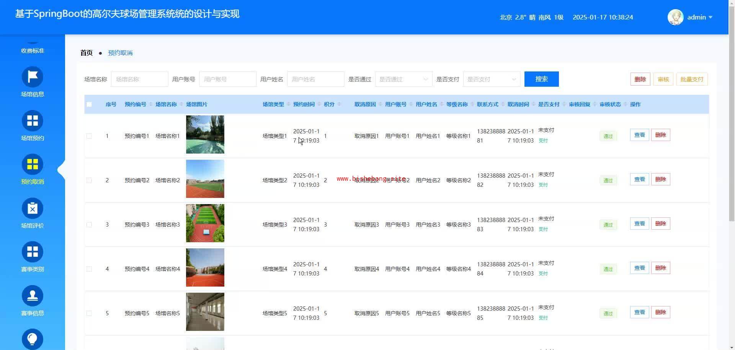This screenshot has height=350, width=735.
Task: Click the page vertical scrollbar
Action: coord(732,115)
